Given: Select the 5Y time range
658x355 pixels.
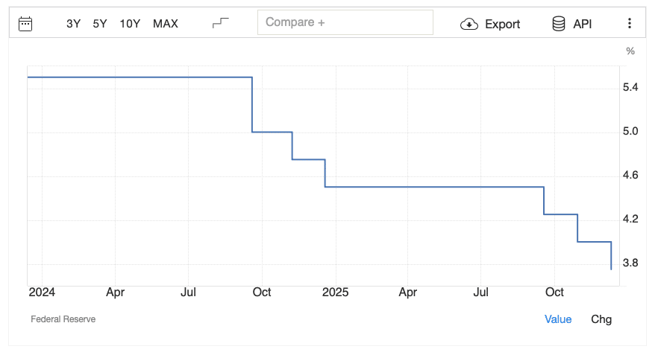Looking at the screenshot, I should click(x=100, y=24).
